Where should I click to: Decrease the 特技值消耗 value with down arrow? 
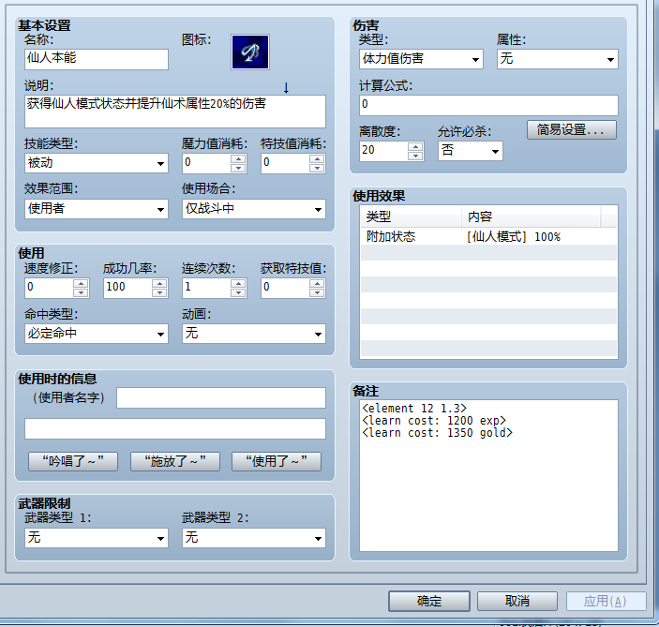tap(317, 168)
